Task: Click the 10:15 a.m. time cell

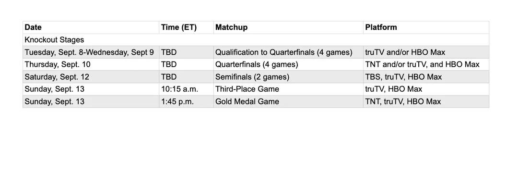Action: point(186,89)
